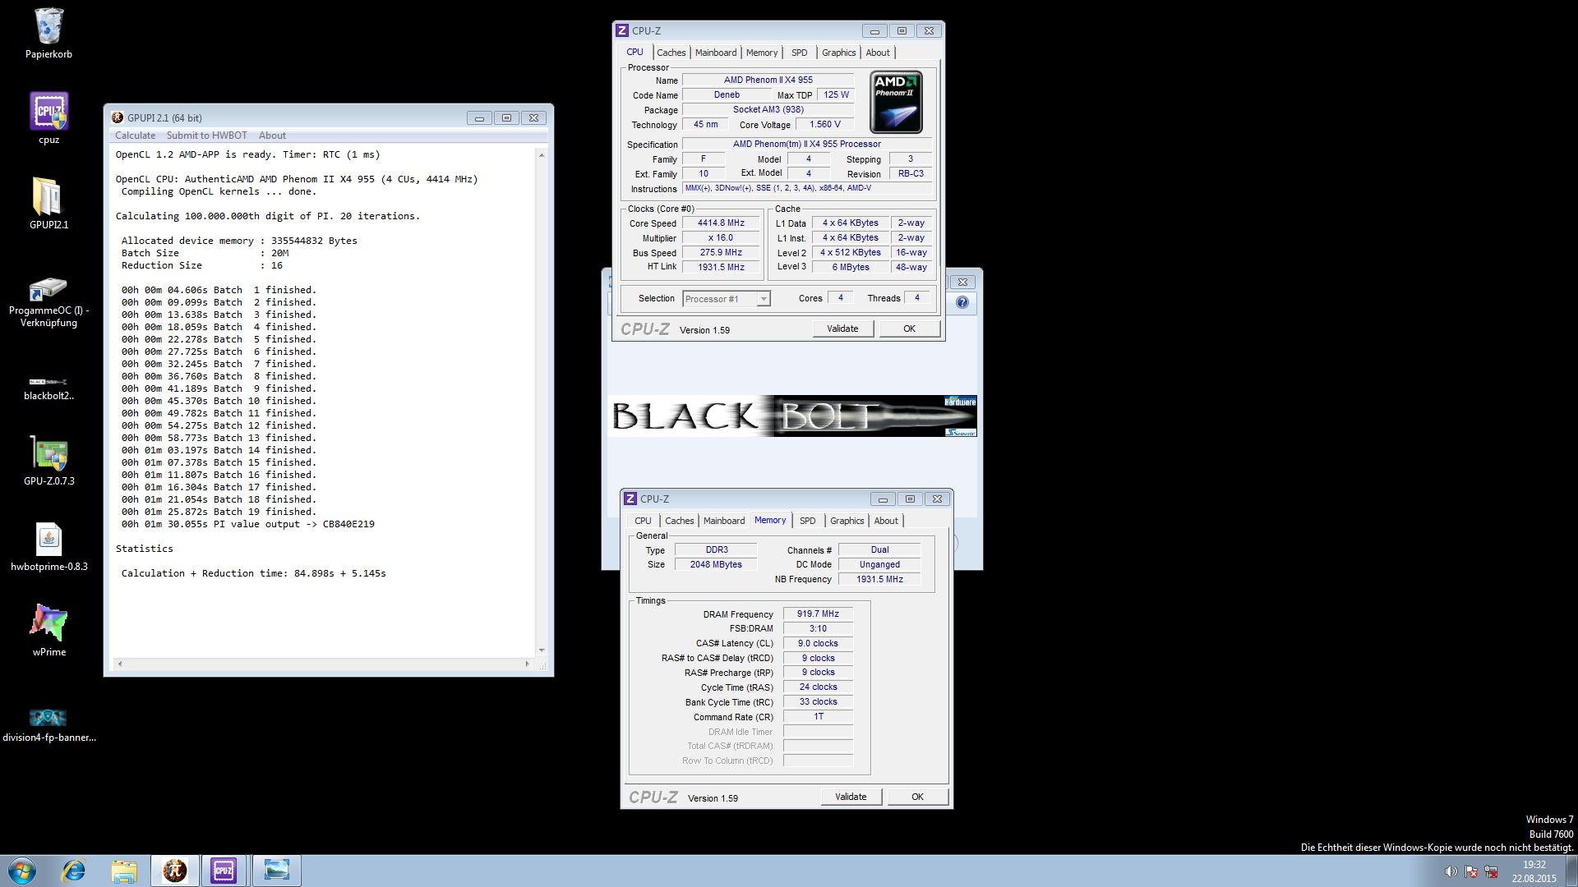Click the GPUPI window title icon
Screen dimensions: 1578x887
click(118, 117)
